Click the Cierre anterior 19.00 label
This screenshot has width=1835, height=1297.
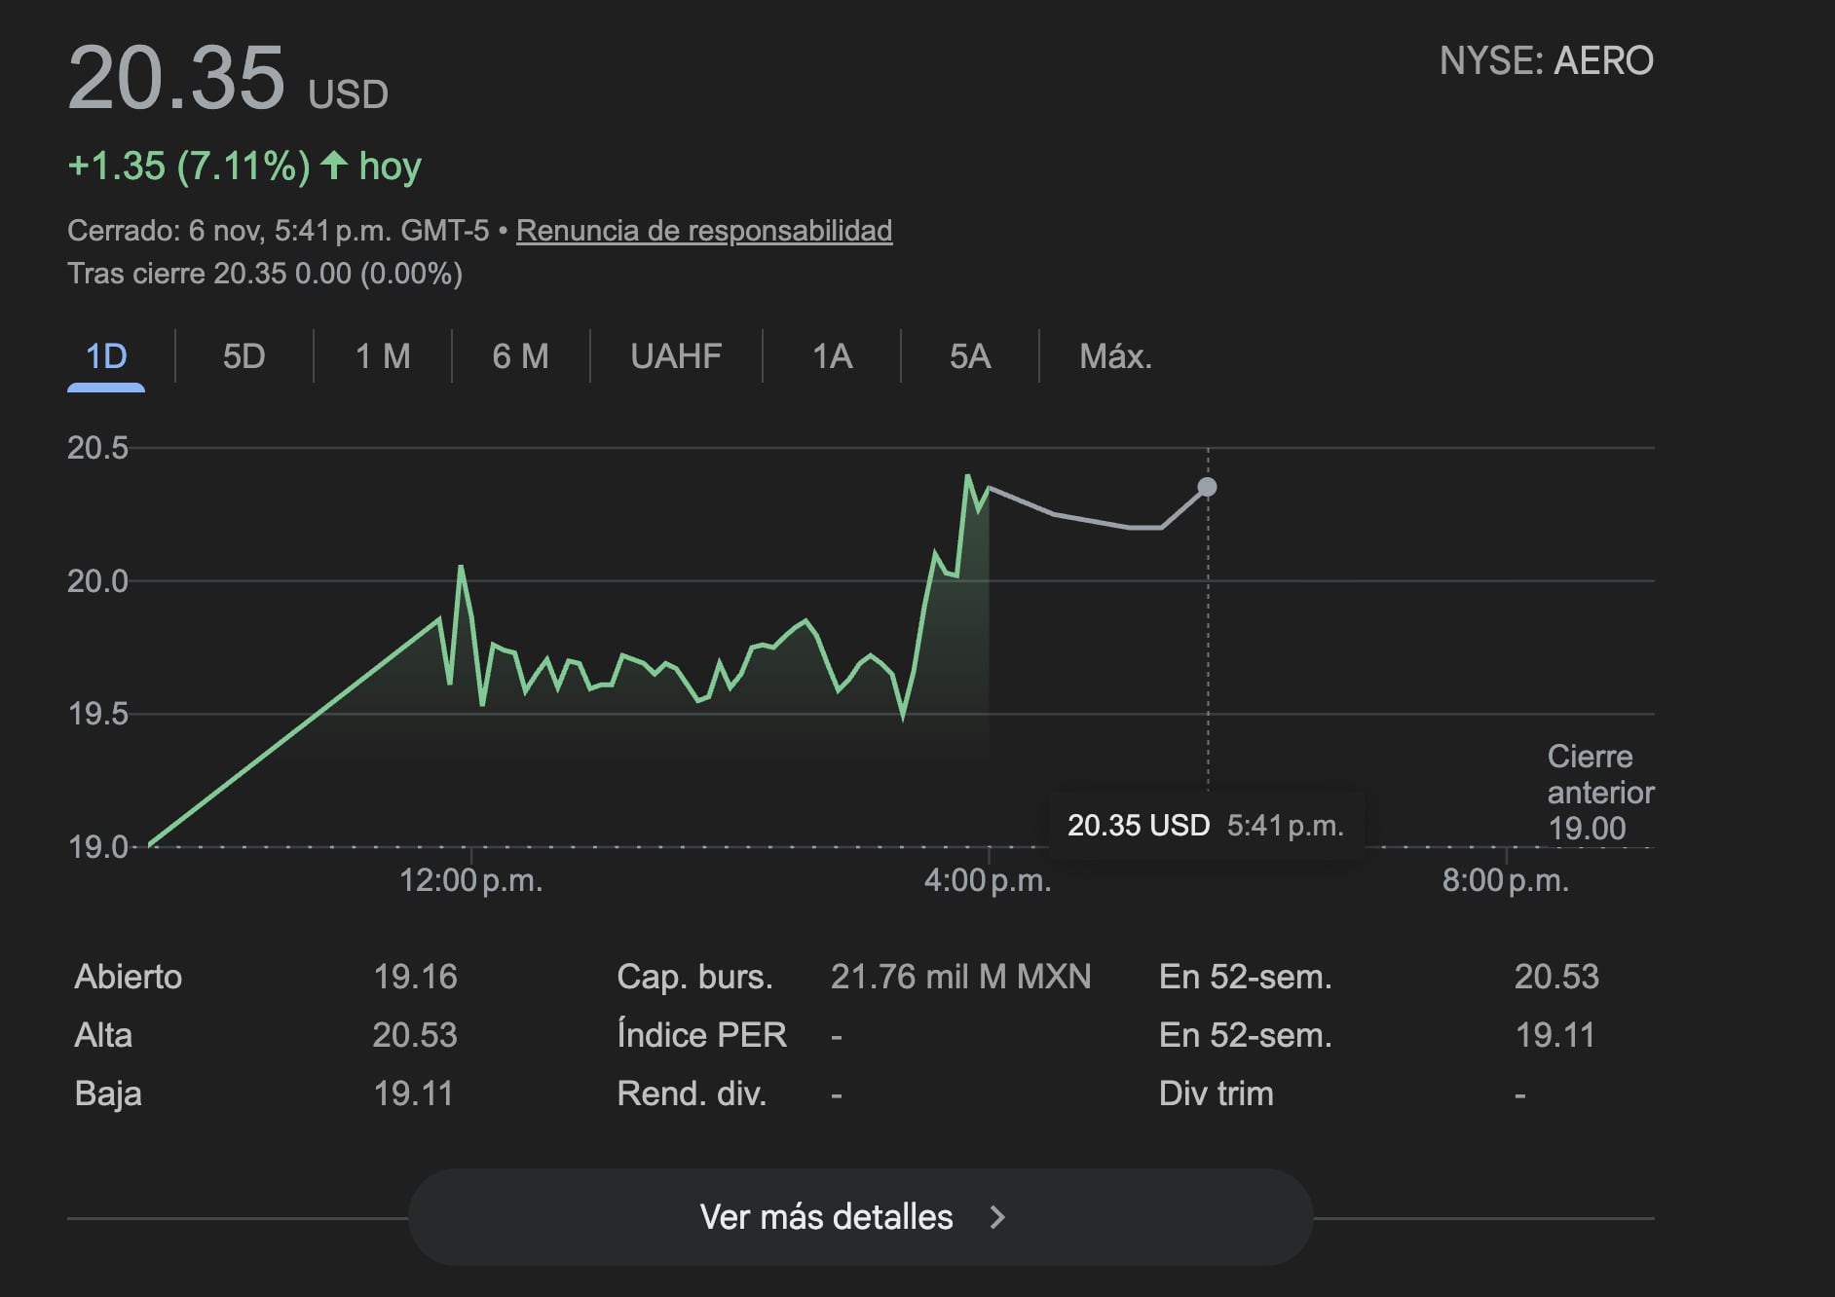click(1599, 792)
